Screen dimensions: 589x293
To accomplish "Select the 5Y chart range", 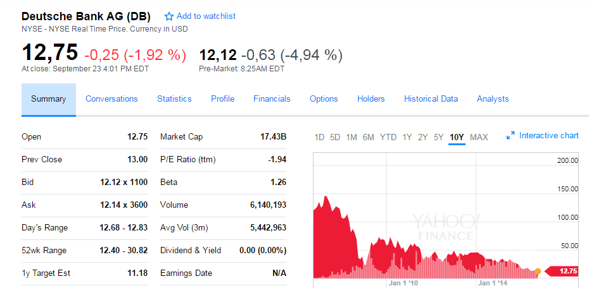I will [438, 137].
